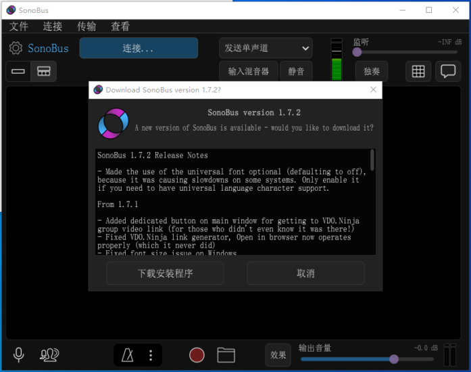The image size is (471, 372).
Task: Switch to detailed multi-row view
Action: pos(44,71)
